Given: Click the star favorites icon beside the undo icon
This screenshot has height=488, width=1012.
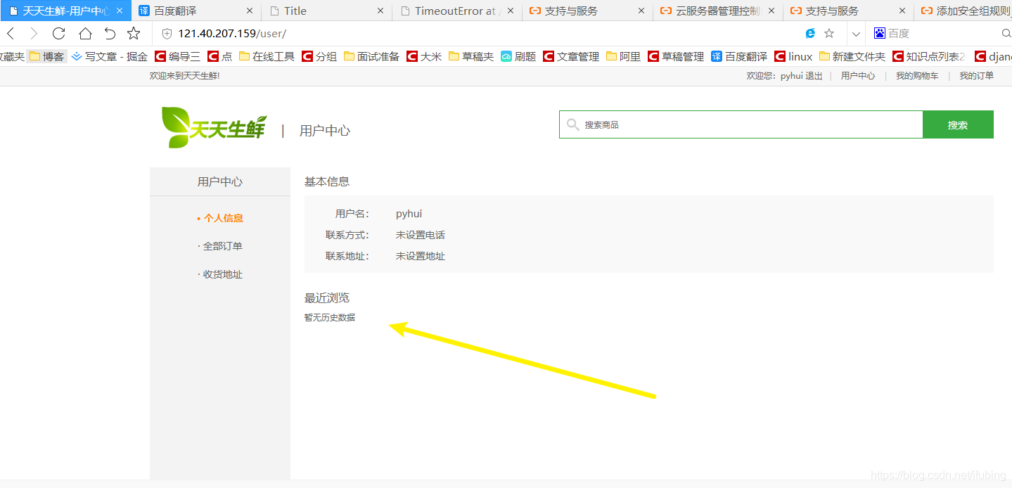Looking at the screenshot, I should point(134,34).
